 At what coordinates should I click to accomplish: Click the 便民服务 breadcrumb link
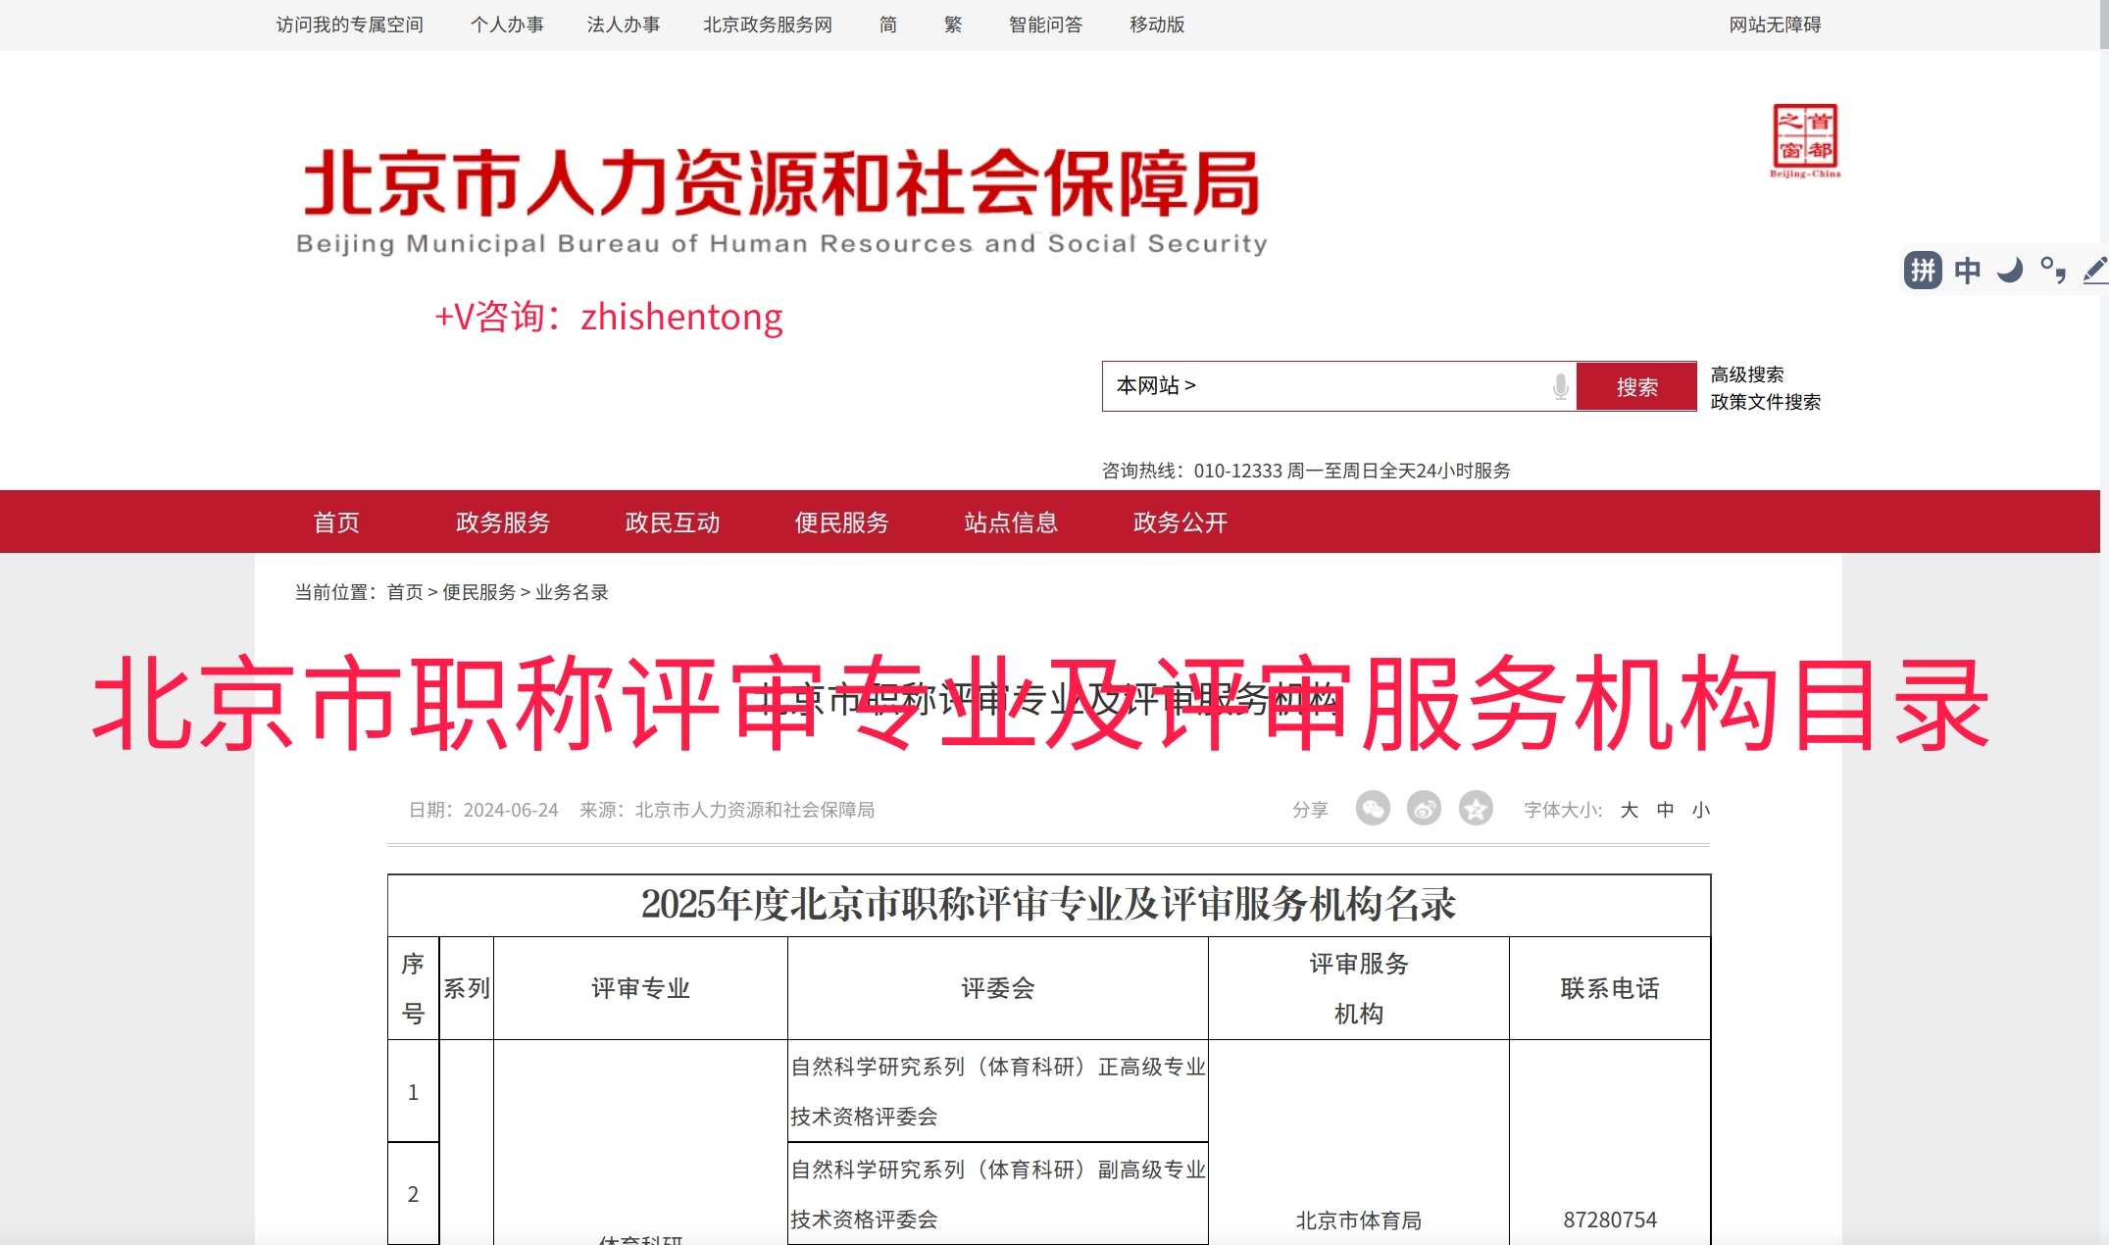click(478, 592)
